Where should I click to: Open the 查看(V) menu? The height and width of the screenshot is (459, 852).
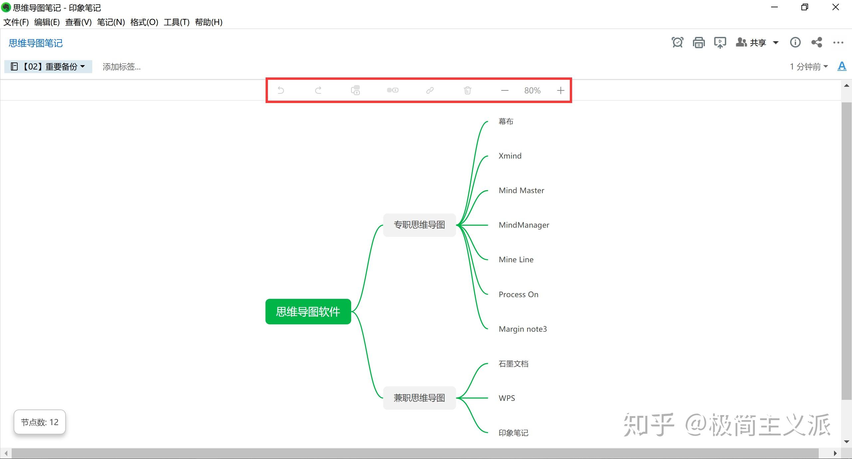point(78,22)
